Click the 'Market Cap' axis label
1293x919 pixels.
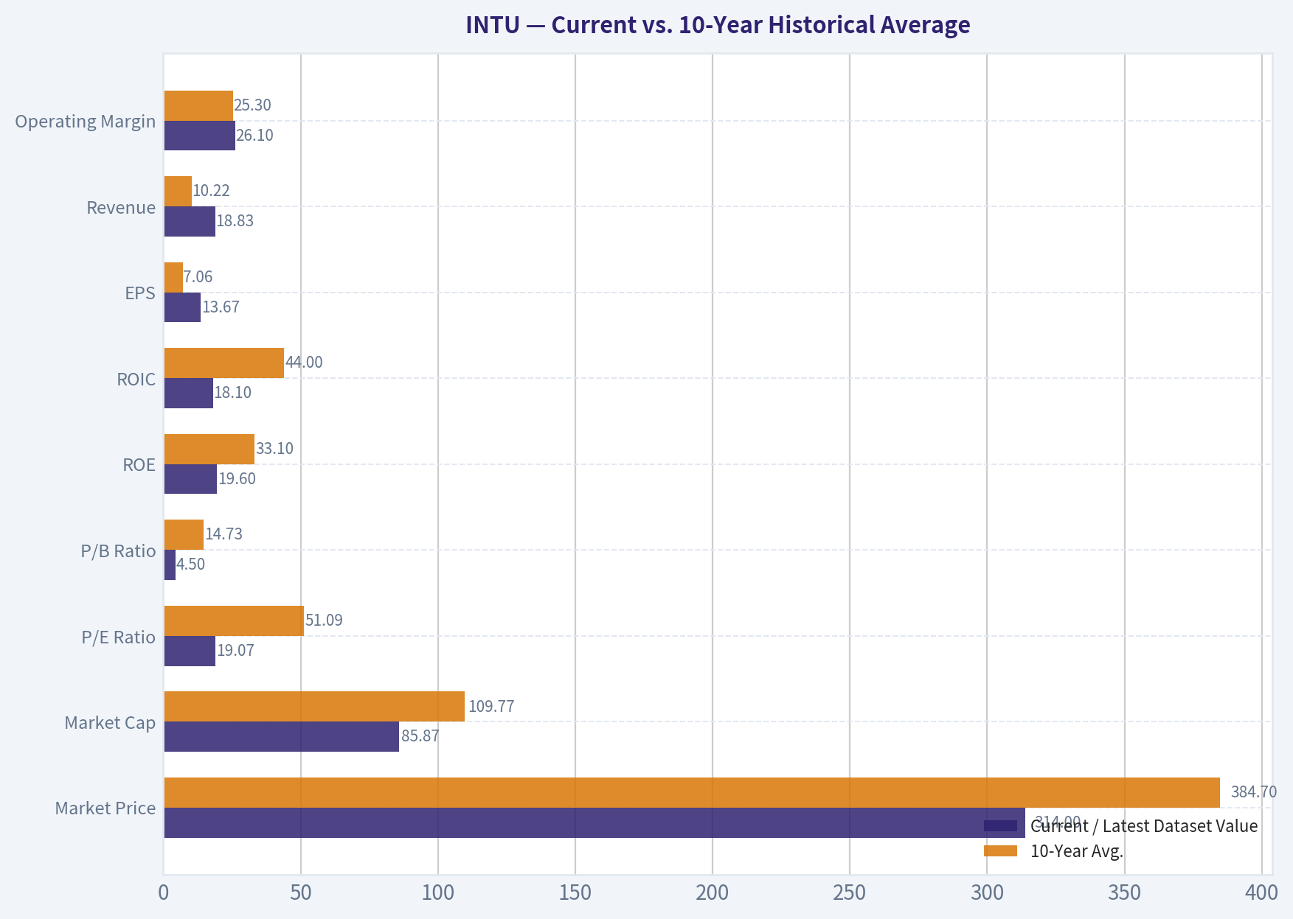[x=110, y=722]
